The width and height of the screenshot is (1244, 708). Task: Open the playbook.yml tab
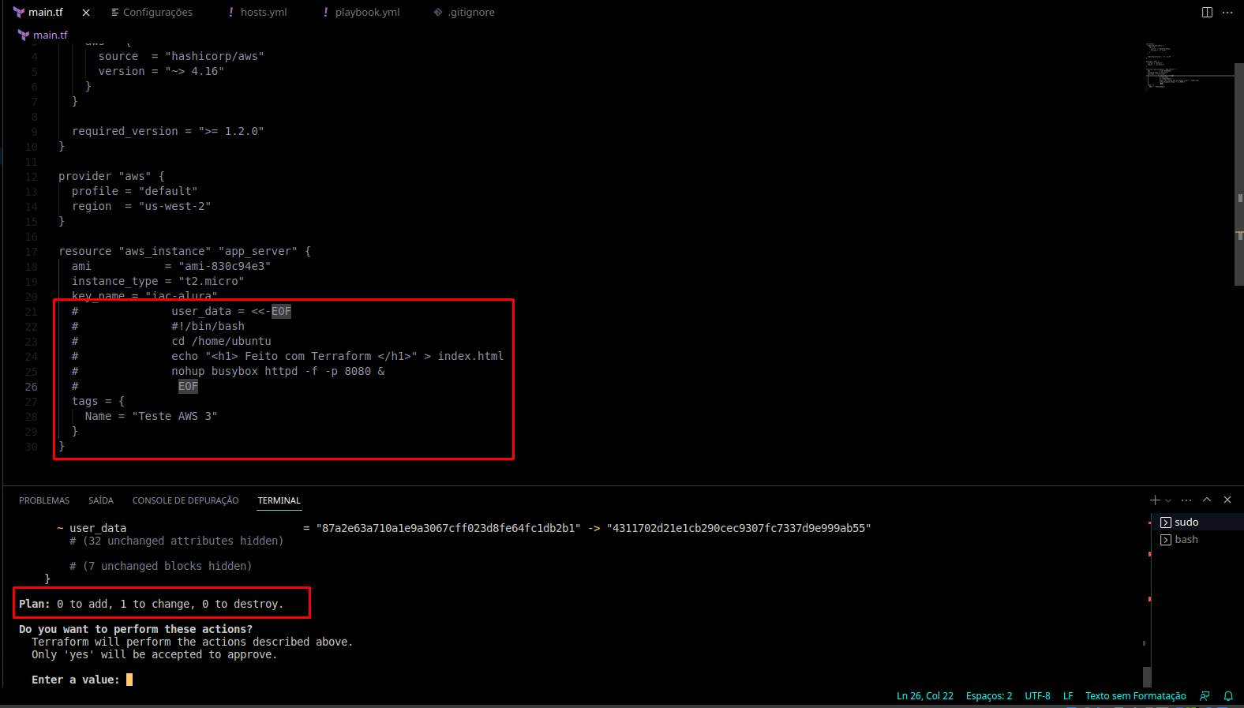point(361,13)
